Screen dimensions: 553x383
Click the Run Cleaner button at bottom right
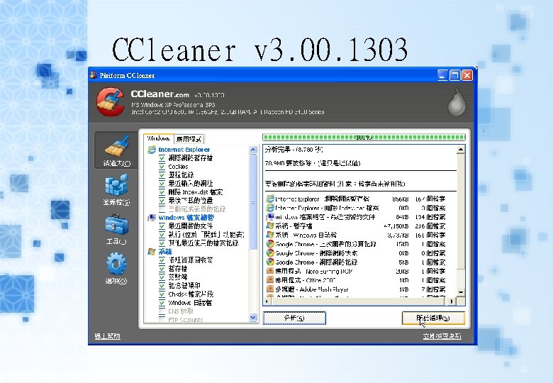click(x=433, y=318)
